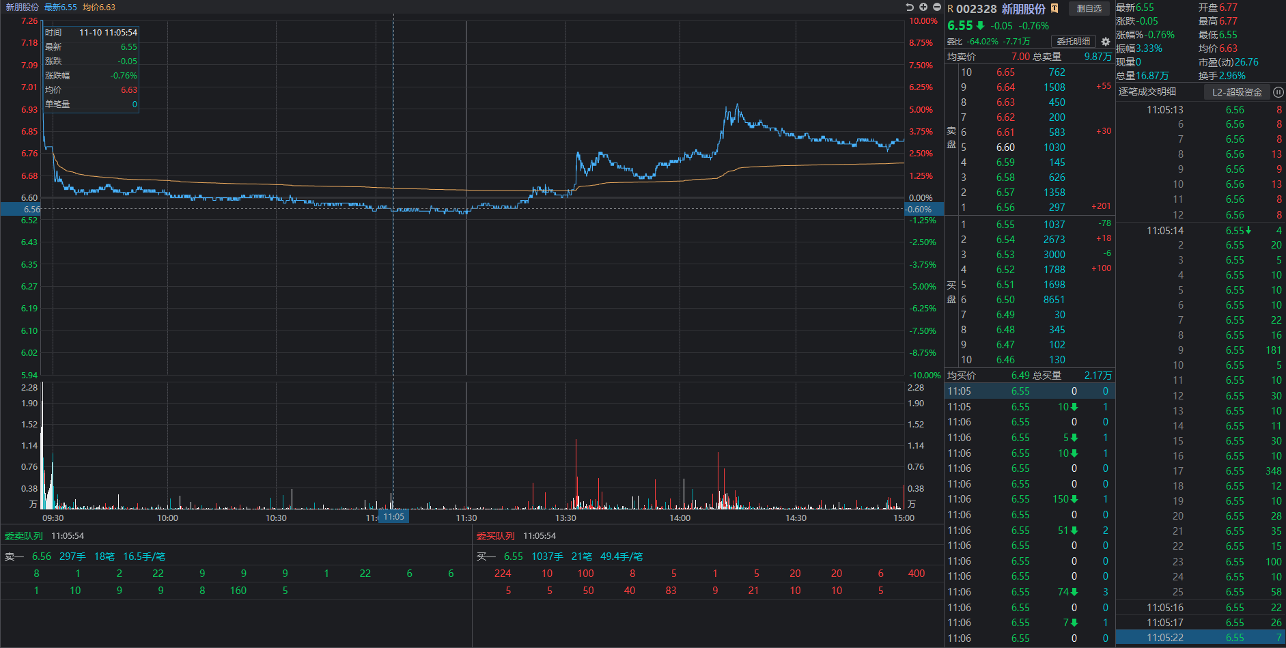1286x648 pixels.
Task: Click the green down arrow next to price 6.55
Action: click(980, 25)
